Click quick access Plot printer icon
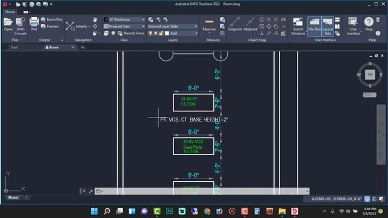The width and height of the screenshot is (388, 218). pos(32,4)
